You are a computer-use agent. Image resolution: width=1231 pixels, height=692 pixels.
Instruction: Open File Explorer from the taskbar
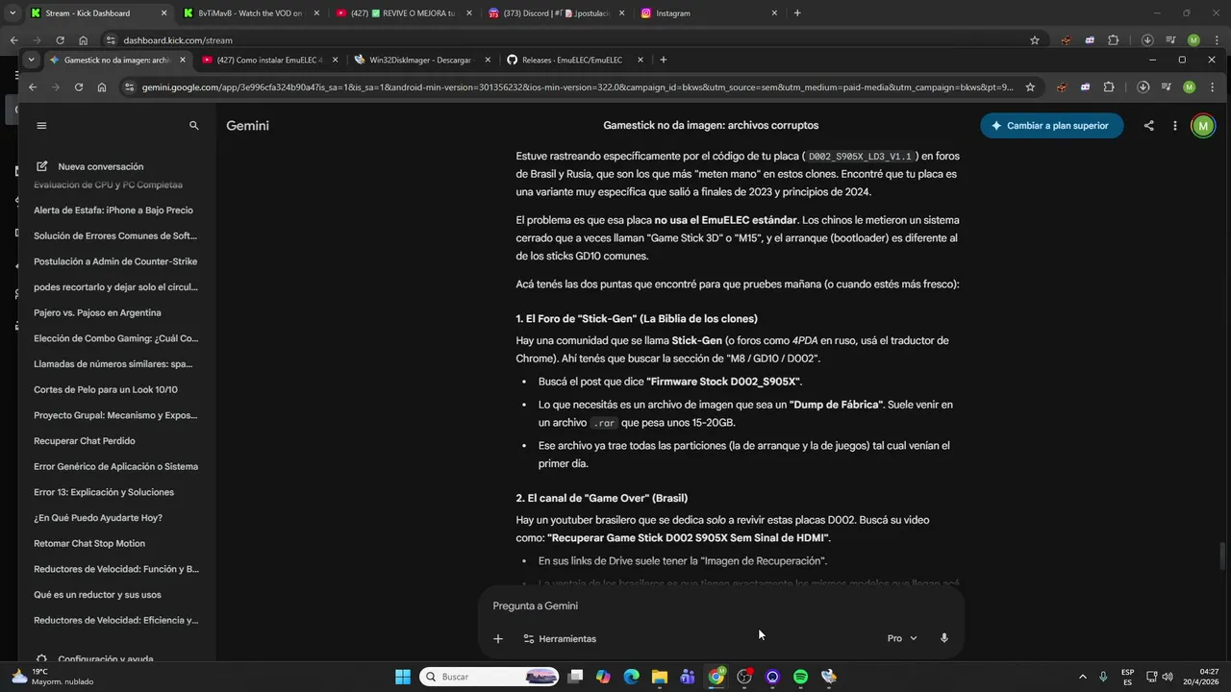click(660, 677)
